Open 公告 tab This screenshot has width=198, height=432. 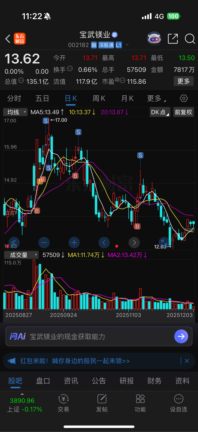click(x=99, y=381)
